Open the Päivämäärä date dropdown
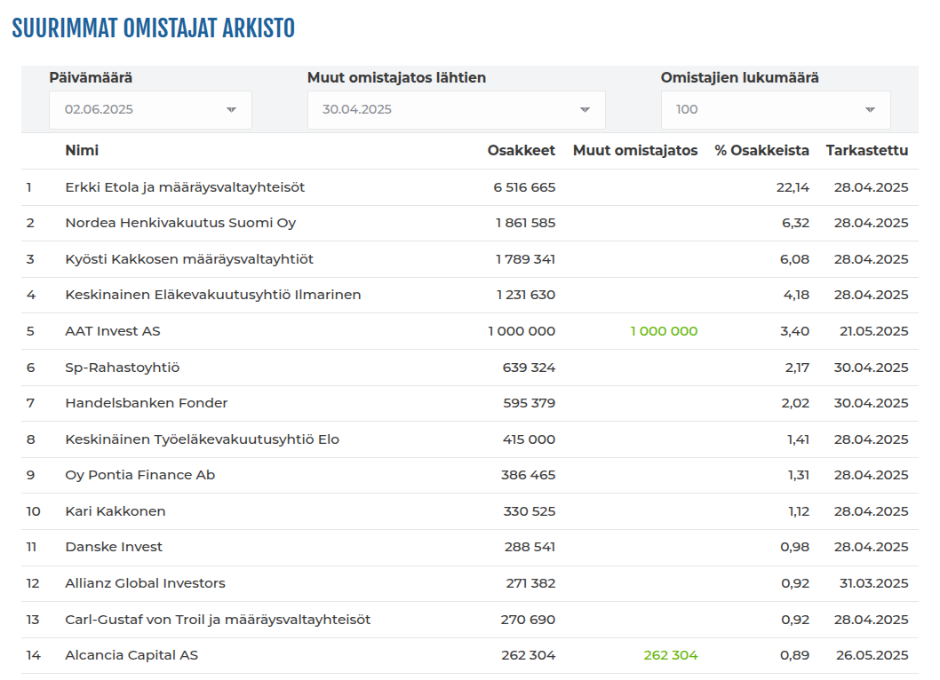The height and width of the screenshot is (680, 940). (x=150, y=110)
